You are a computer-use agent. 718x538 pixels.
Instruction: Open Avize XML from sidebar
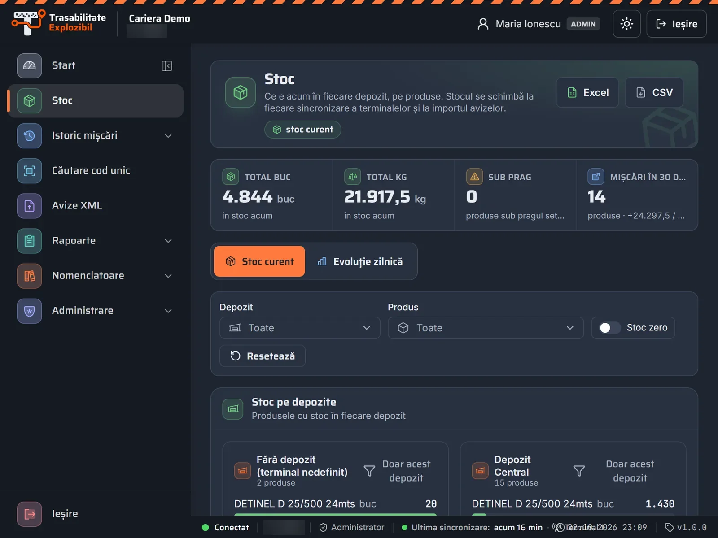tap(96, 205)
